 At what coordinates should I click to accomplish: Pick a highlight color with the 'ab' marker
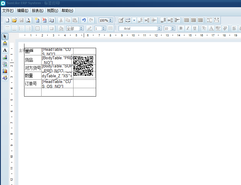click(x=218, y=28)
